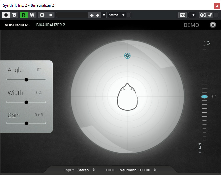Click the bypass effect button
The height and width of the screenshot is (175, 221).
coord(14,15)
